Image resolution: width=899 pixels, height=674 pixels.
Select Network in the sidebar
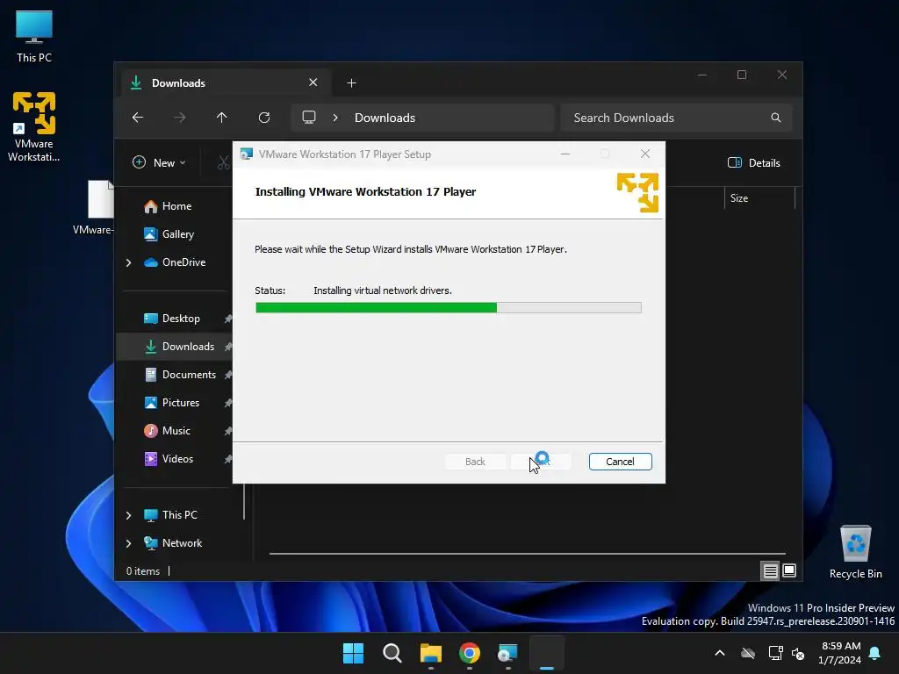pyautogui.click(x=181, y=542)
